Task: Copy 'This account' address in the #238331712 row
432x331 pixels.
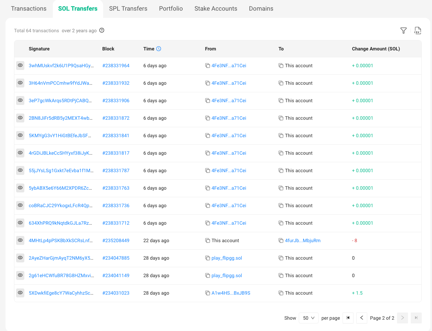Action: tap(281, 223)
